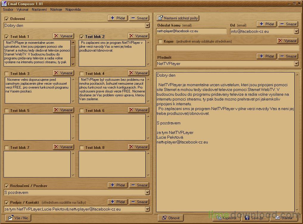The image size is (303, 224).
Task: Check the Text blok 8 checkbox
Action: tap(82, 147)
